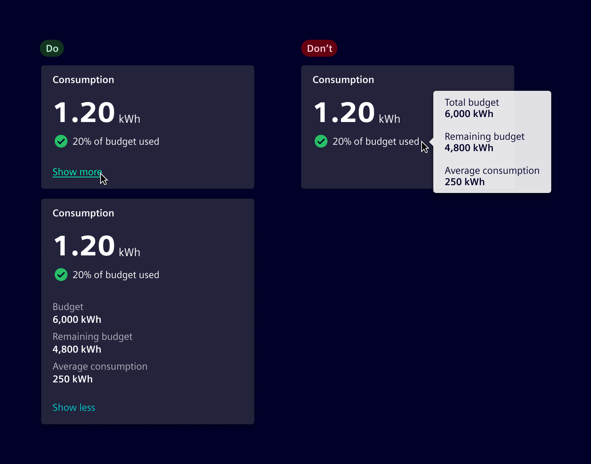This screenshot has height=464, width=591.
Task: Click the 20% of budget used text above Show more
Action: (116, 142)
